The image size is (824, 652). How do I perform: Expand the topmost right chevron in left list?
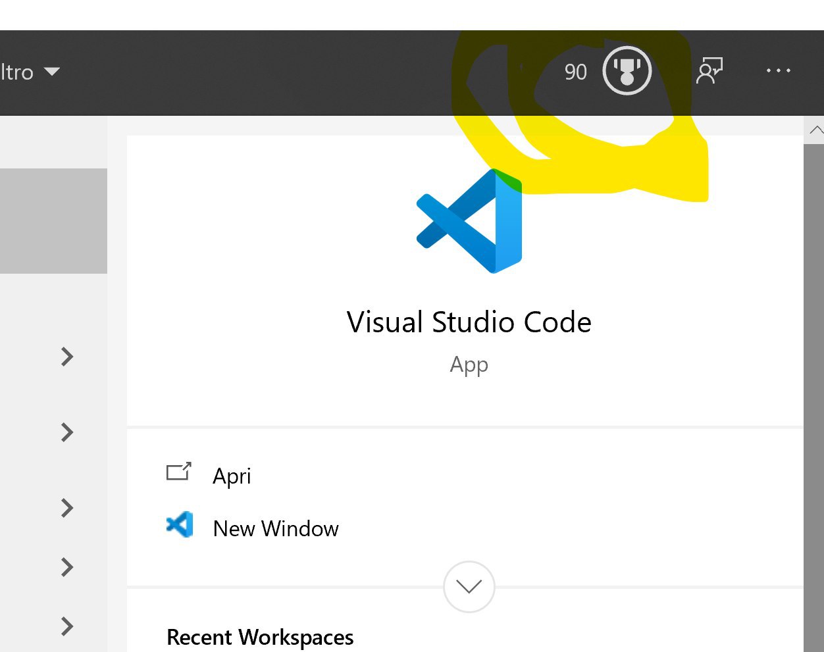66,357
